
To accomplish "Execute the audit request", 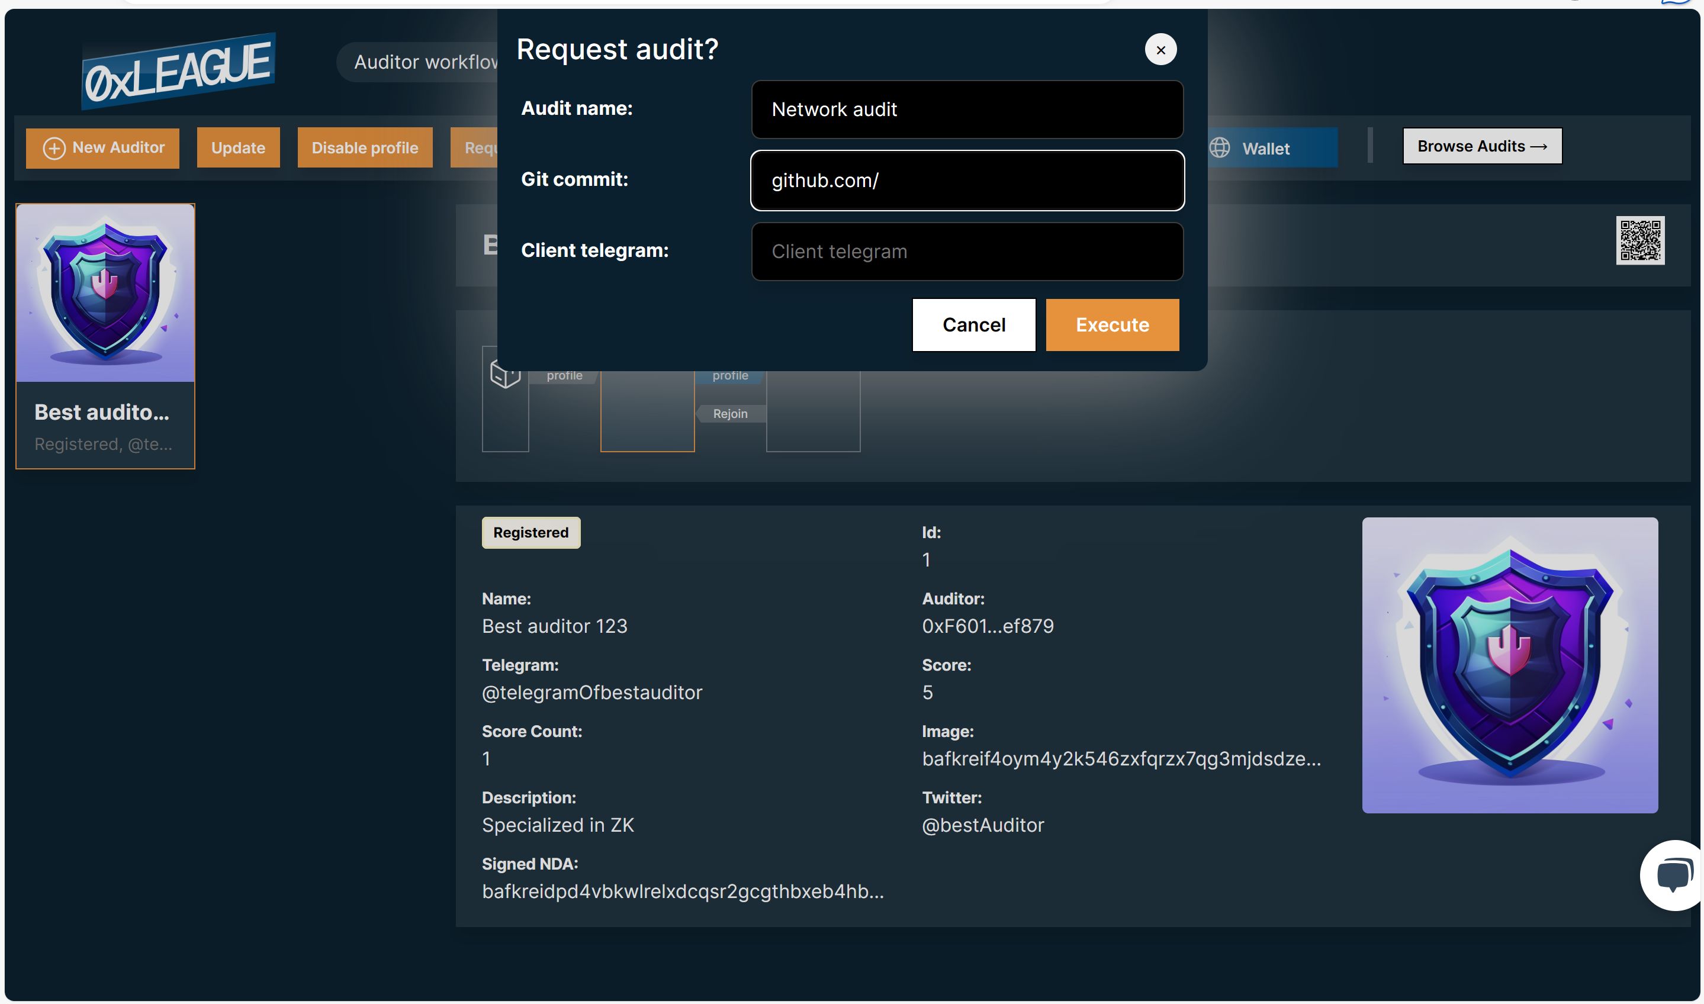I will [1111, 325].
